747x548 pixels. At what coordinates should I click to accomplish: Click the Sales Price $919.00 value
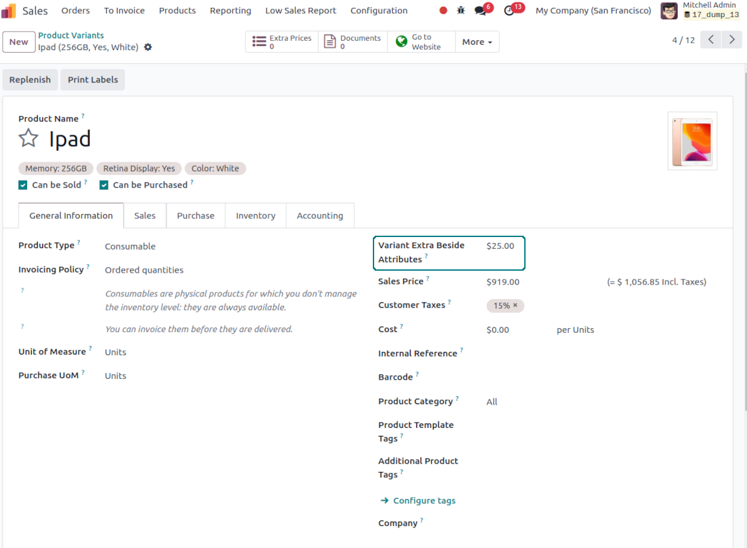[502, 282]
